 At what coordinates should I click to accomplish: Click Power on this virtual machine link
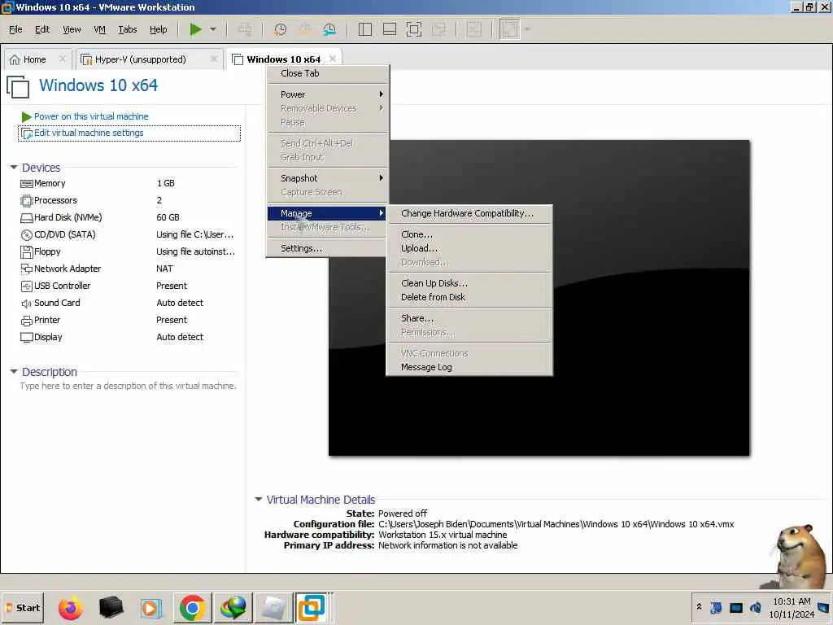91,116
